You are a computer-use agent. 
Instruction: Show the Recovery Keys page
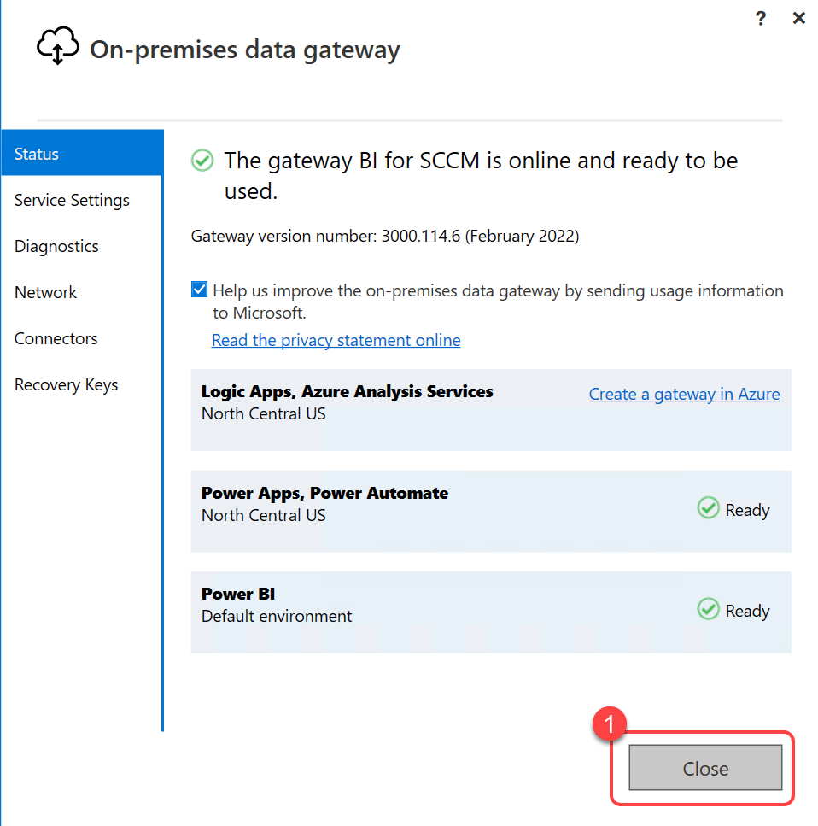[x=67, y=384]
